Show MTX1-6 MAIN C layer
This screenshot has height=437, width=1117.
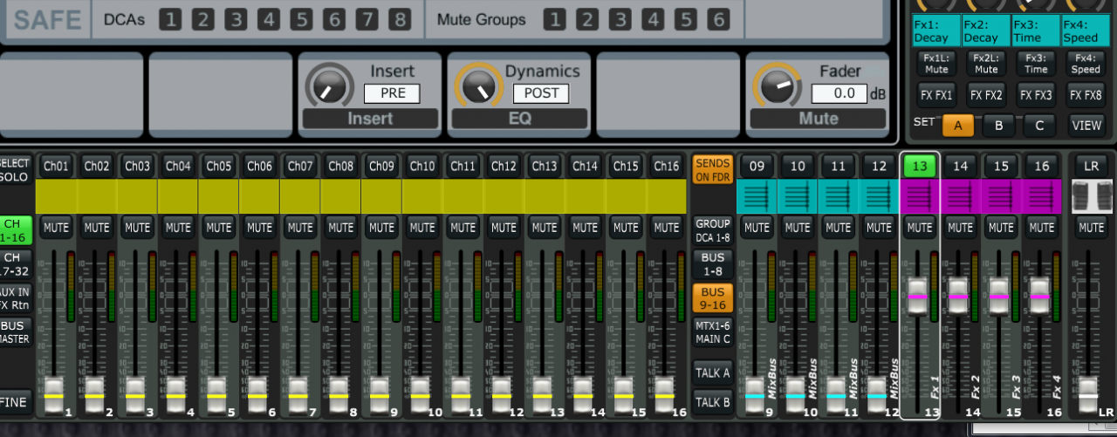(x=713, y=332)
